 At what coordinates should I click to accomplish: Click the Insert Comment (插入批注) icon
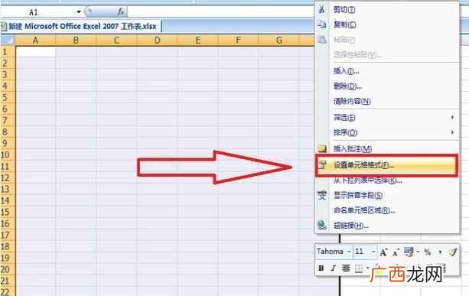(x=322, y=148)
